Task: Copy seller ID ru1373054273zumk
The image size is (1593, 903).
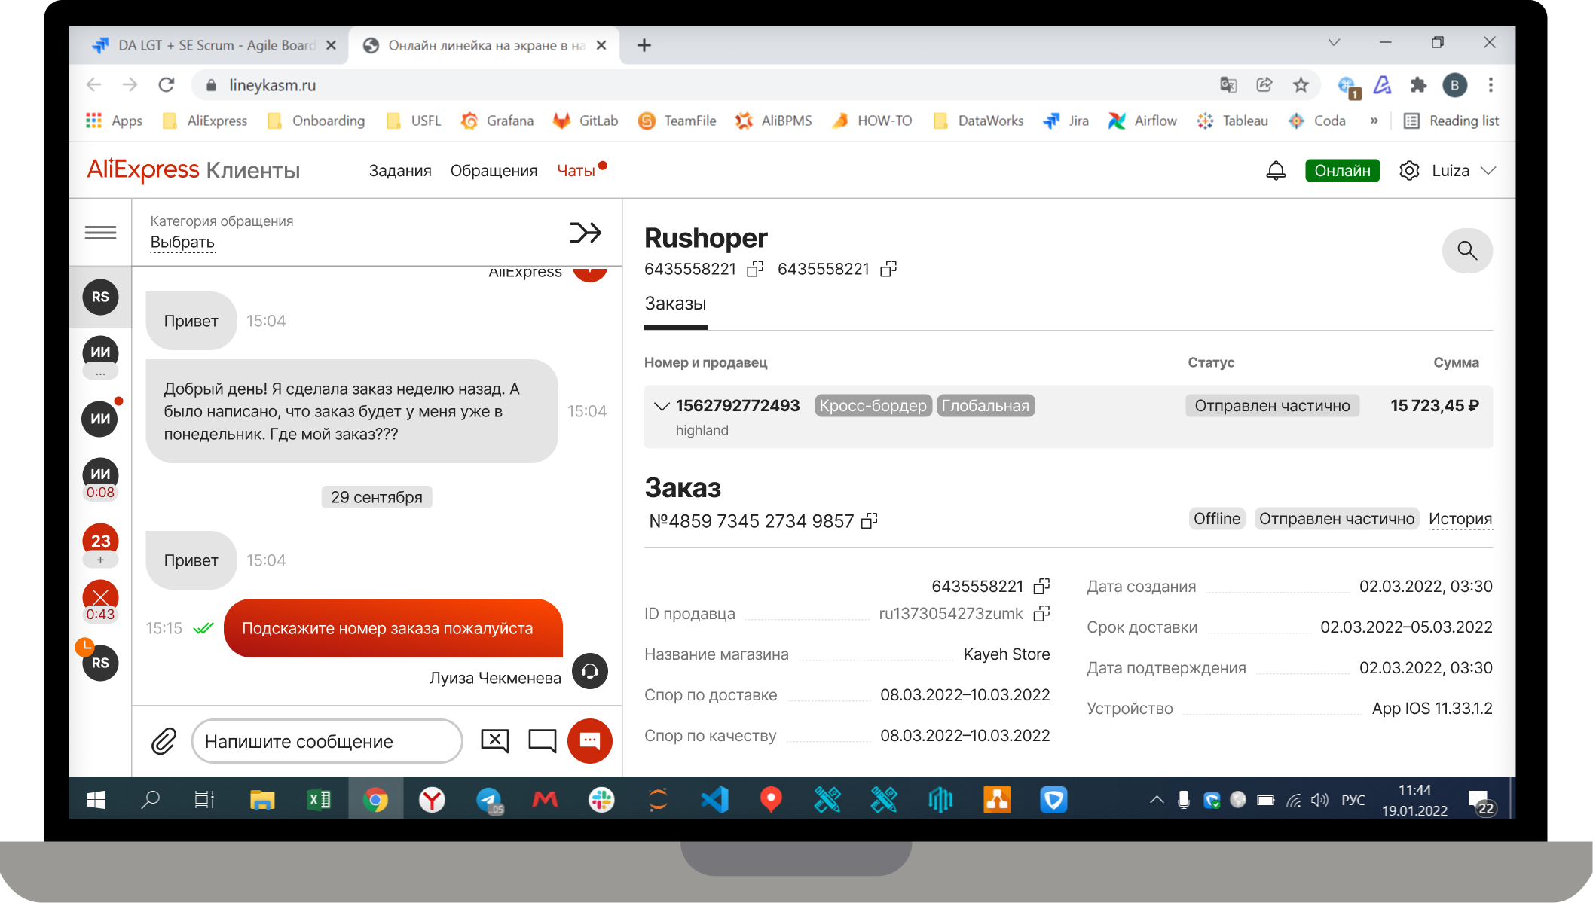Action: (1041, 614)
